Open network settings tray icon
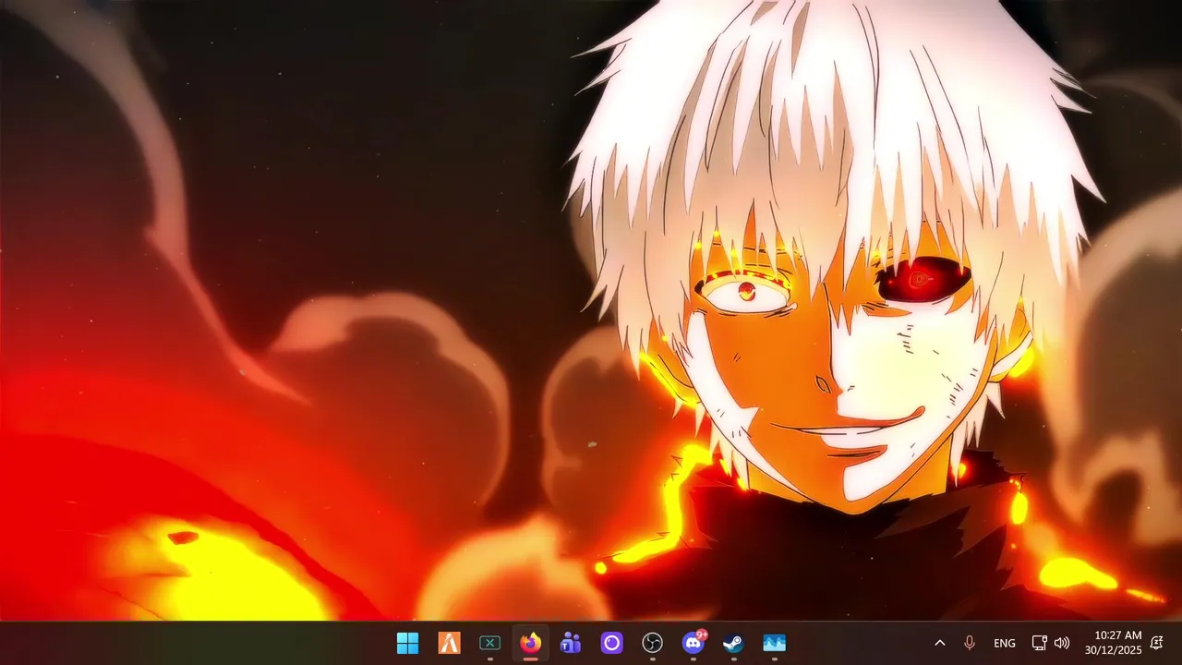The width and height of the screenshot is (1182, 665). pos(1039,643)
